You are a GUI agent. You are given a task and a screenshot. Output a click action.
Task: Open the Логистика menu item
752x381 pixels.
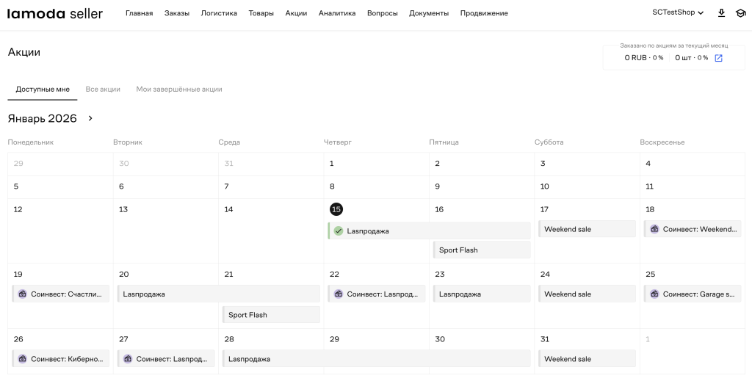pyautogui.click(x=219, y=13)
